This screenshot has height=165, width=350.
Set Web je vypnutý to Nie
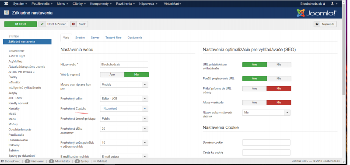(136, 75)
